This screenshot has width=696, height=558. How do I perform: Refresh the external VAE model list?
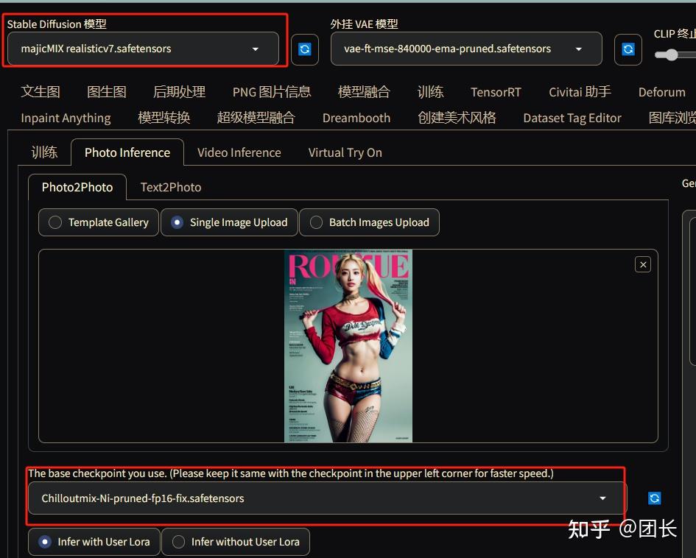click(x=628, y=49)
